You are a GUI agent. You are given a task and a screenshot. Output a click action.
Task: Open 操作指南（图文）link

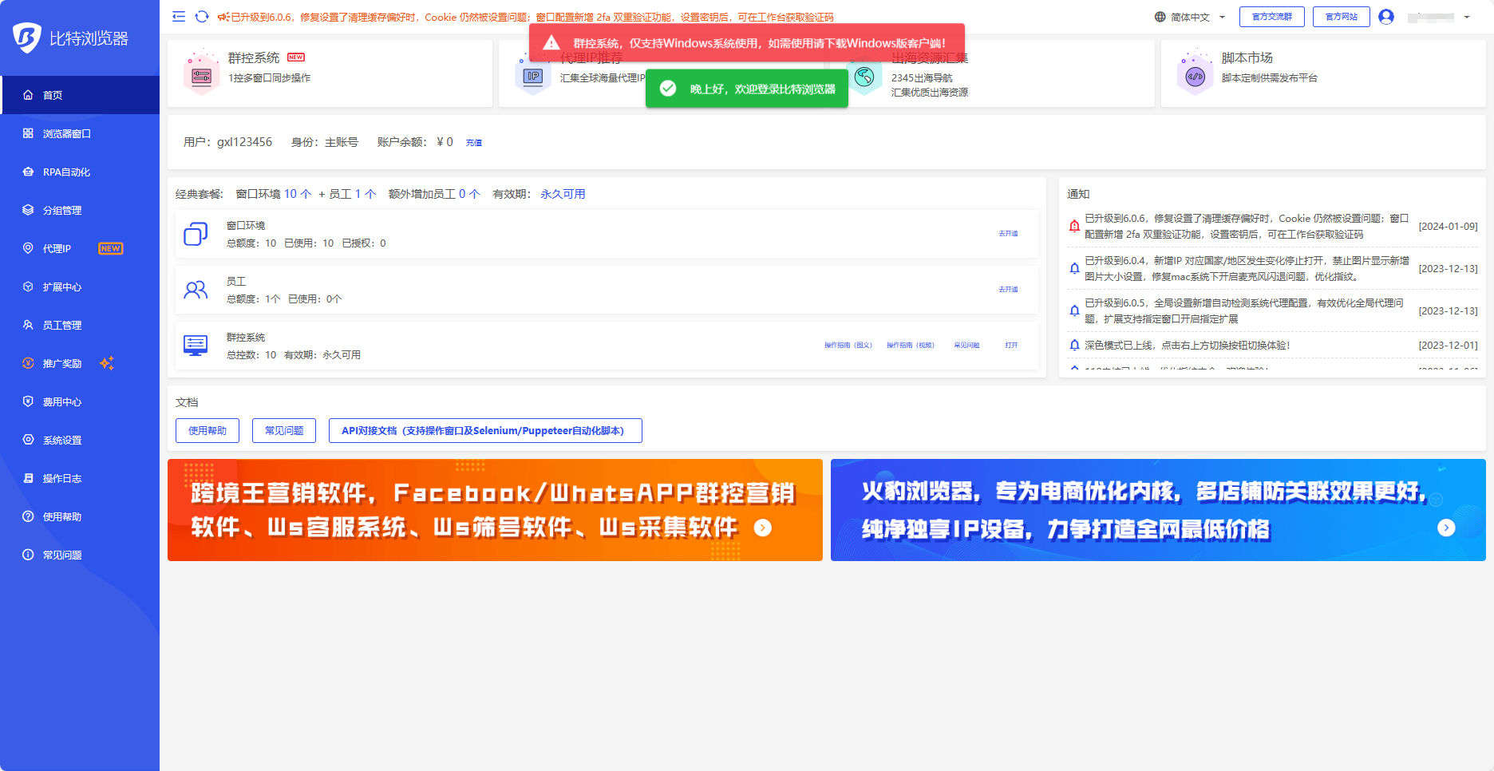(848, 346)
